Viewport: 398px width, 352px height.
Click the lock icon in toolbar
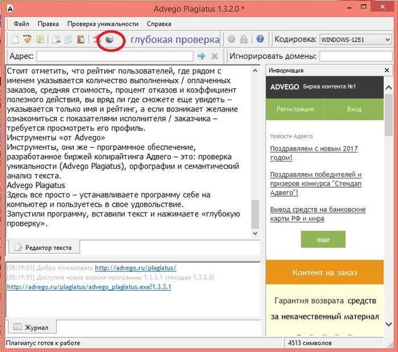(x=244, y=39)
